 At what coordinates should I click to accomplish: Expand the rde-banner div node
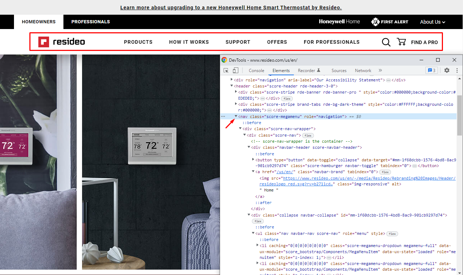236,92
